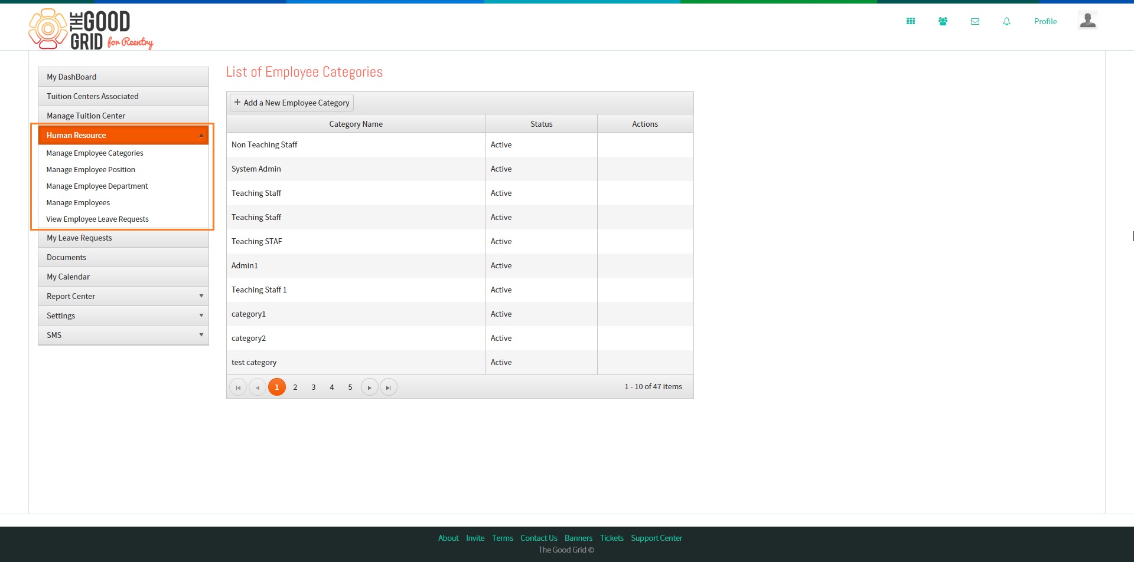Open Manage Employee Department
This screenshot has width=1134, height=562.
pyautogui.click(x=97, y=186)
